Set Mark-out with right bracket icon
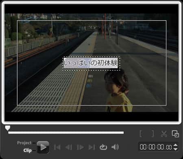This screenshot has width=183, height=159. (x=152, y=134)
